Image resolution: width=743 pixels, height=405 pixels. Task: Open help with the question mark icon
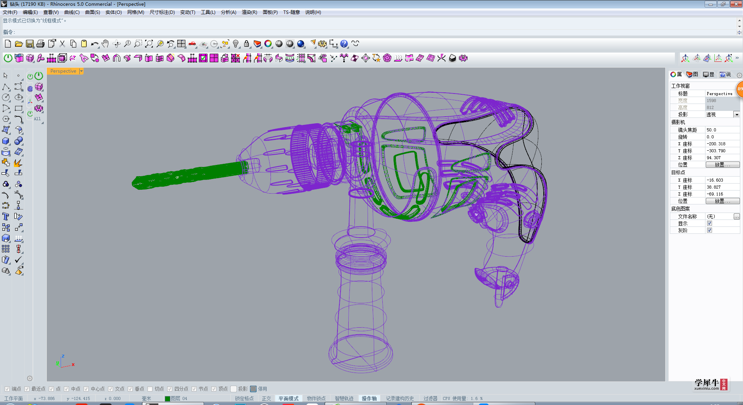pyautogui.click(x=344, y=44)
